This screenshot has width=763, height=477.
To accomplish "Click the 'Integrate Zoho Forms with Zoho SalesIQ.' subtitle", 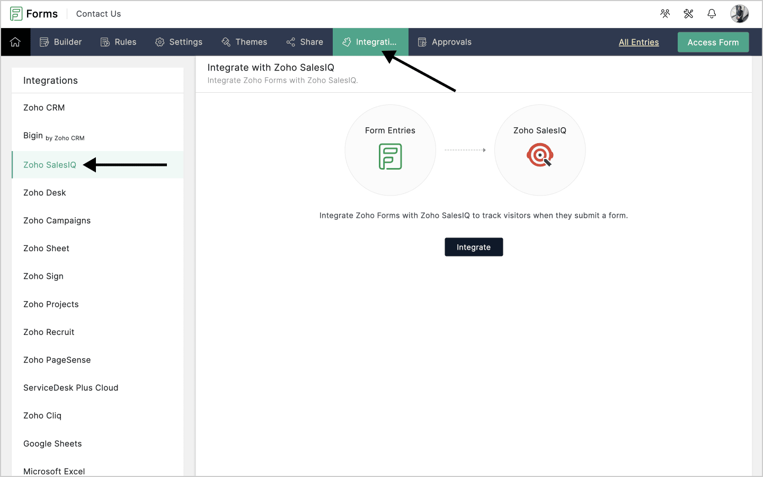I will pos(282,81).
